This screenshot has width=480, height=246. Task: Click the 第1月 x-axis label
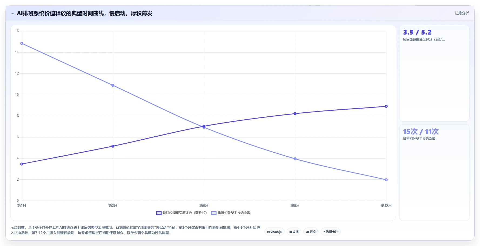pyautogui.click(x=22, y=206)
